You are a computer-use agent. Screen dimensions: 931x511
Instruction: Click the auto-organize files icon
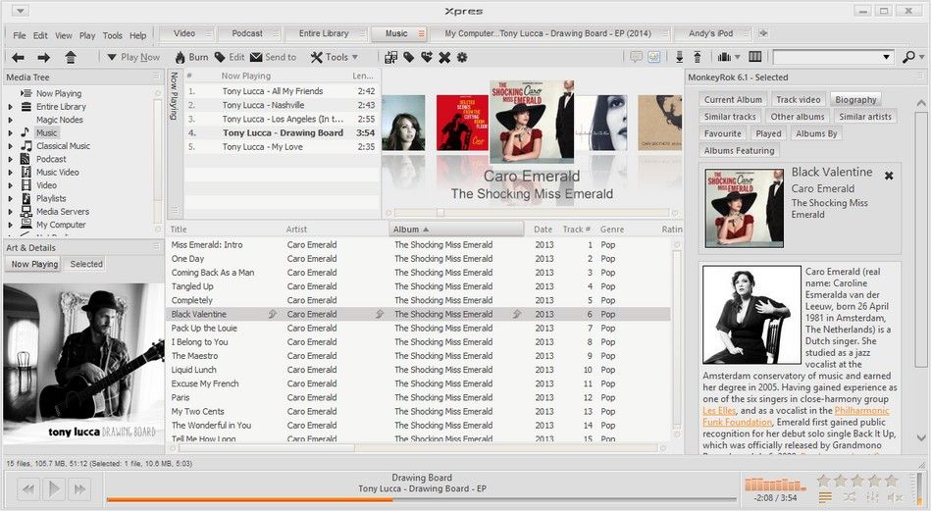[390, 58]
